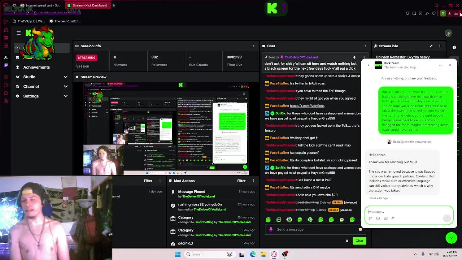Open chat settings gear icon

click(x=347, y=241)
